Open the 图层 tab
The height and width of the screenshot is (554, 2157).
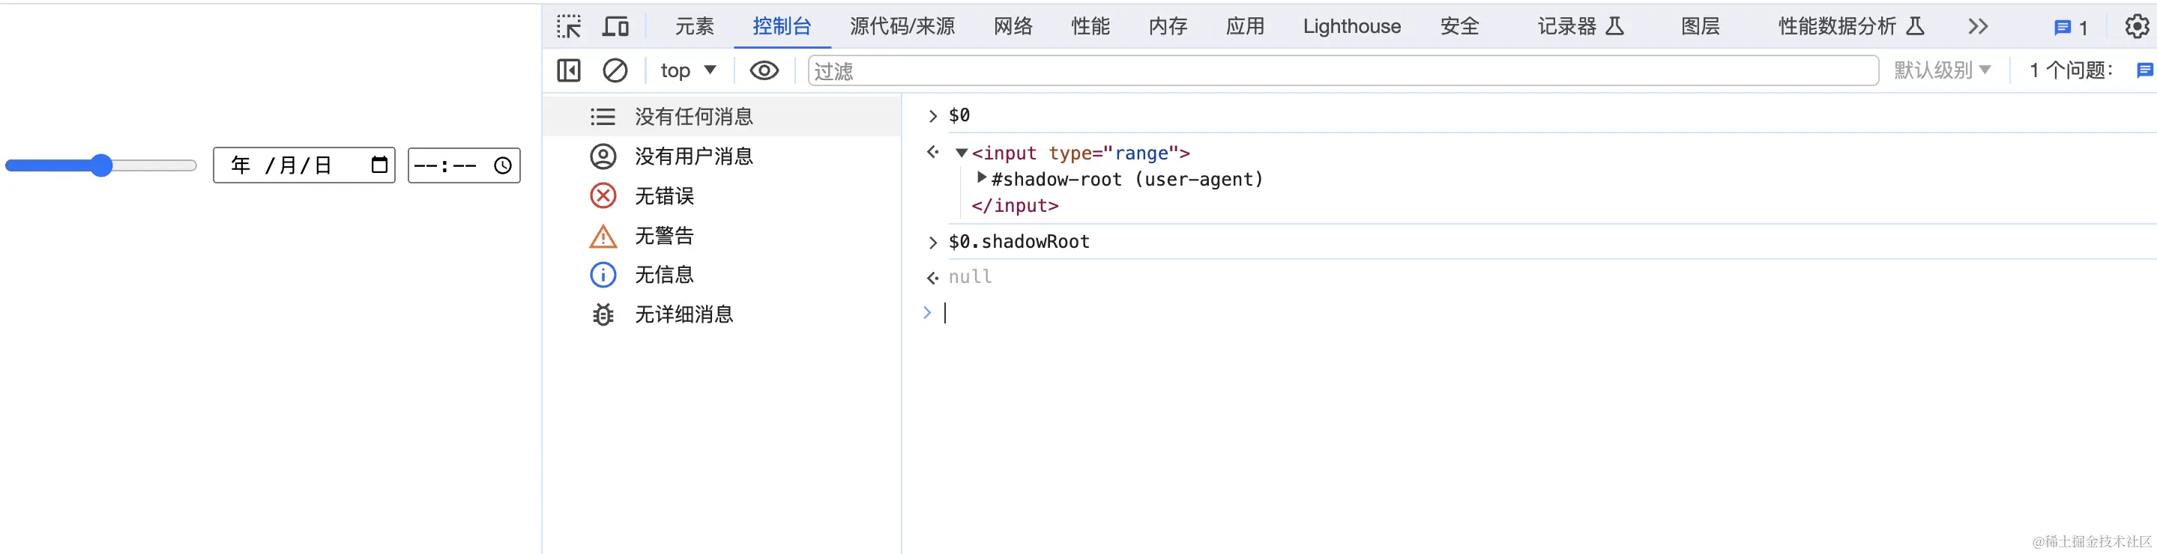click(1700, 27)
